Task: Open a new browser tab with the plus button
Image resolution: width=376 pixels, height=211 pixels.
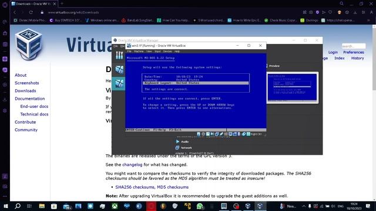Action: click(62, 4)
